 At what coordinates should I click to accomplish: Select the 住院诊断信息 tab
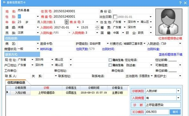pos(16,83)
